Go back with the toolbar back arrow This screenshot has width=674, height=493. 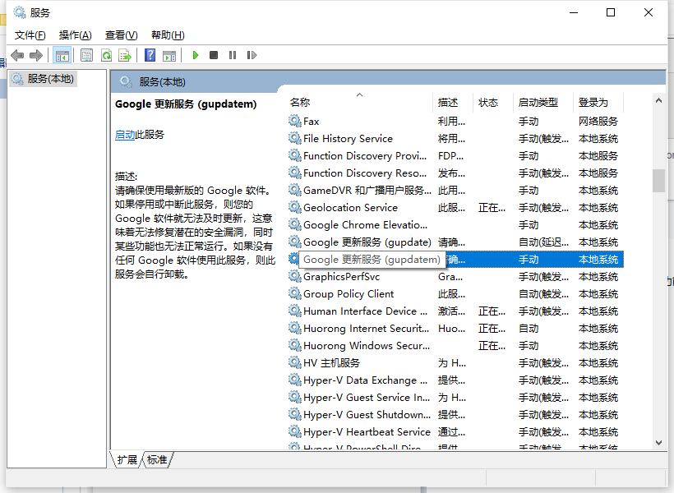point(17,55)
